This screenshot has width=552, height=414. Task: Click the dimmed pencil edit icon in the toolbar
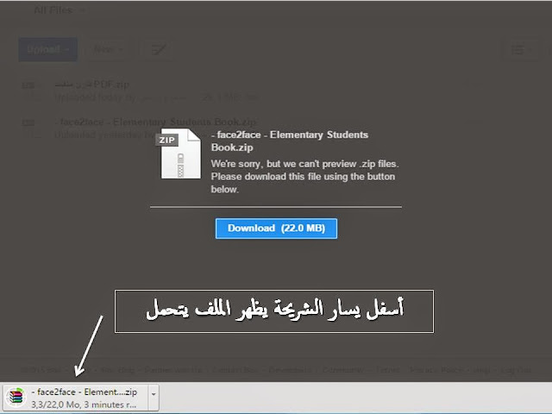point(159,50)
